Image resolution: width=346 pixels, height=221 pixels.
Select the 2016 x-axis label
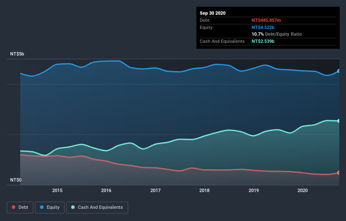[x=106, y=190]
